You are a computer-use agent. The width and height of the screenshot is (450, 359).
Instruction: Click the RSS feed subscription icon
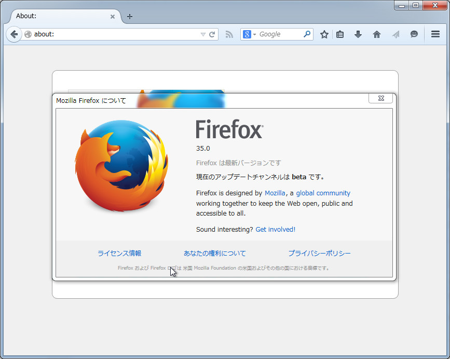pyautogui.click(x=229, y=34)
